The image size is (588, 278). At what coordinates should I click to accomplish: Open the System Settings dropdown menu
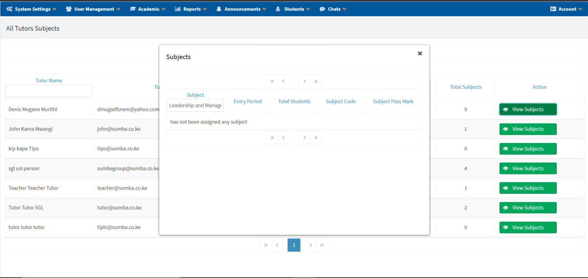[x=32, y=9]
